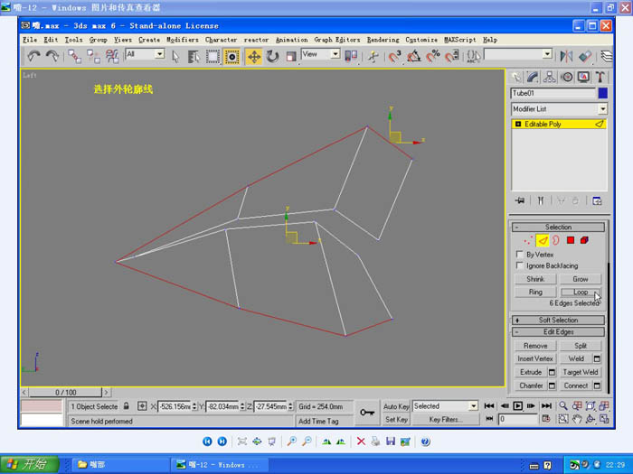
Task: Click the blue object color swatch
Action: pyautogui.click(x=602, y=93)
